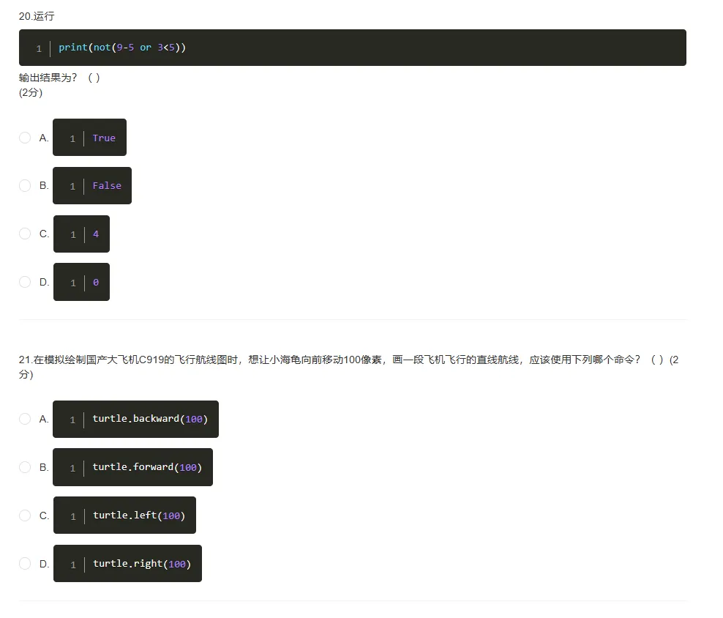Click the turtle.right(100) code block
The height and width of the screenshot is (618, 723).
pyautogui.click(x=128, y=564)
